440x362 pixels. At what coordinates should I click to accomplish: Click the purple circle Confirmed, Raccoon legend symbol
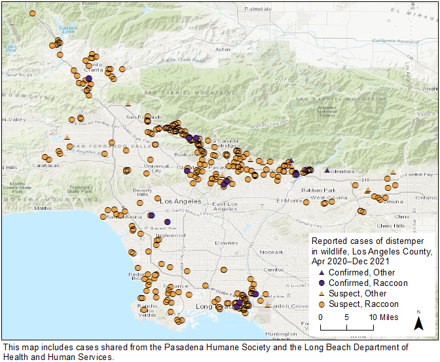(x=322, y=283)
